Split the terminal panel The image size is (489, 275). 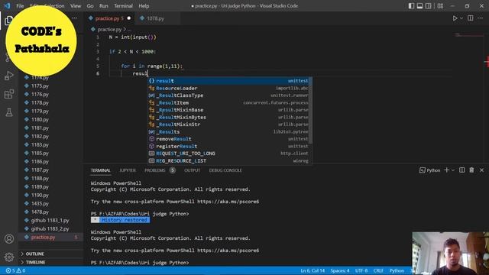point(461,170)
